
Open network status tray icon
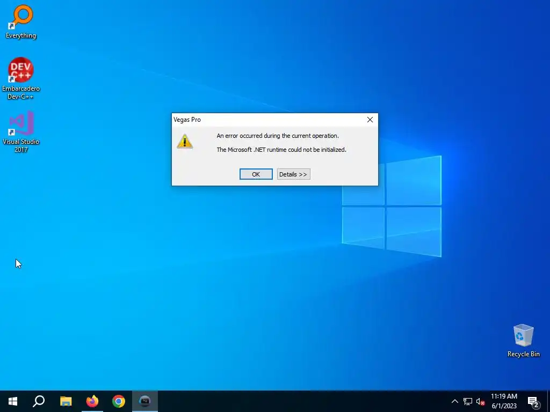click(x=468, y=401)
